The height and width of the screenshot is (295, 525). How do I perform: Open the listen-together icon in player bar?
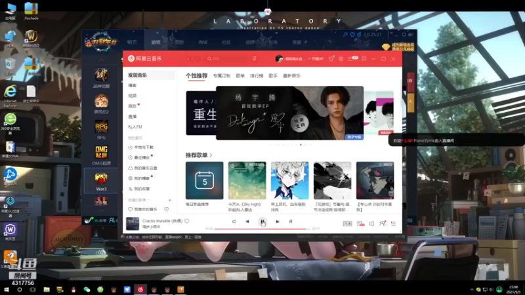coord(383,223)
